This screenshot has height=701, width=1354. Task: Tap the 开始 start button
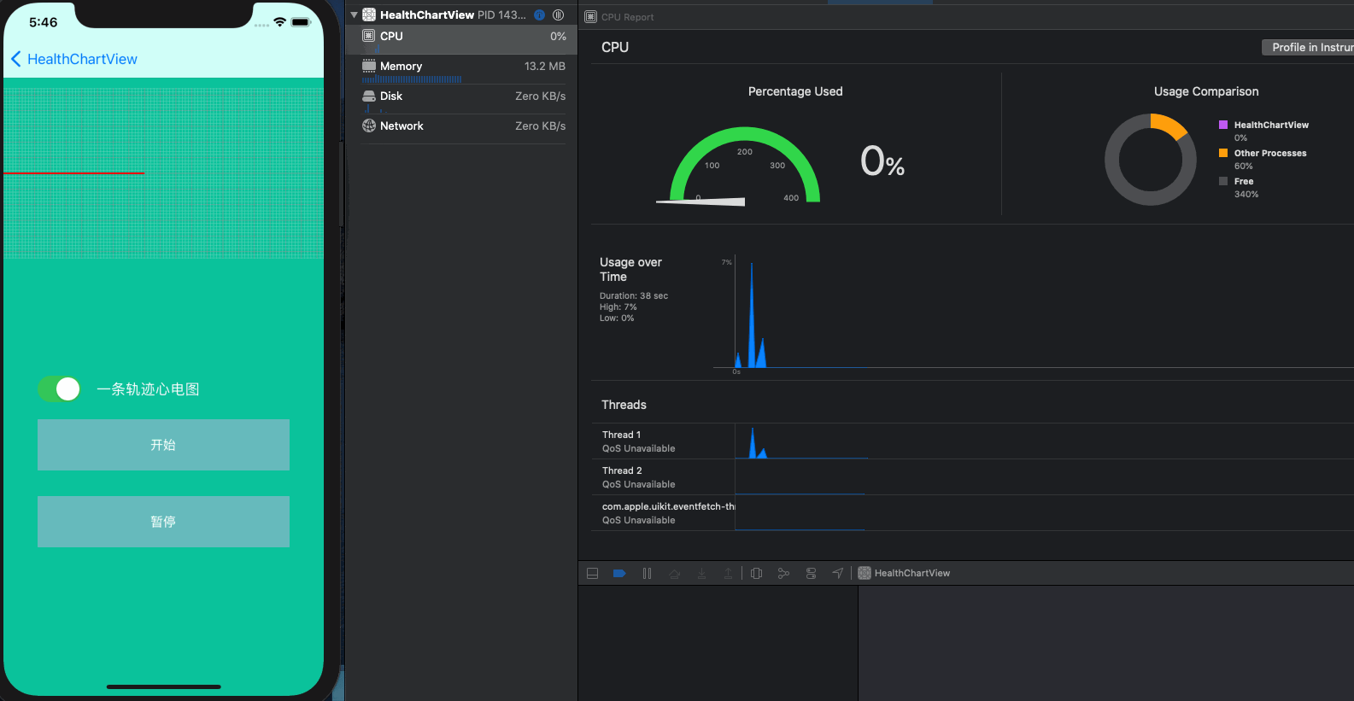click(x=163, y=445)
